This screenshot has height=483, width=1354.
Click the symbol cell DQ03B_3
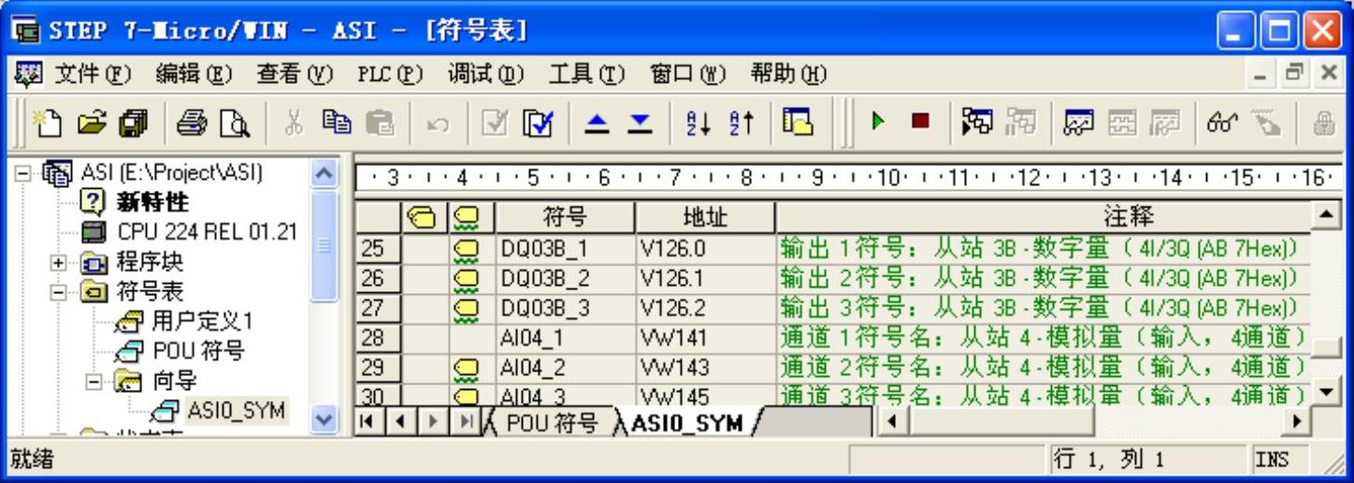(x=565, y=307)
